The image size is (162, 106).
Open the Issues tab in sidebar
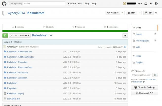coord(145,34)
